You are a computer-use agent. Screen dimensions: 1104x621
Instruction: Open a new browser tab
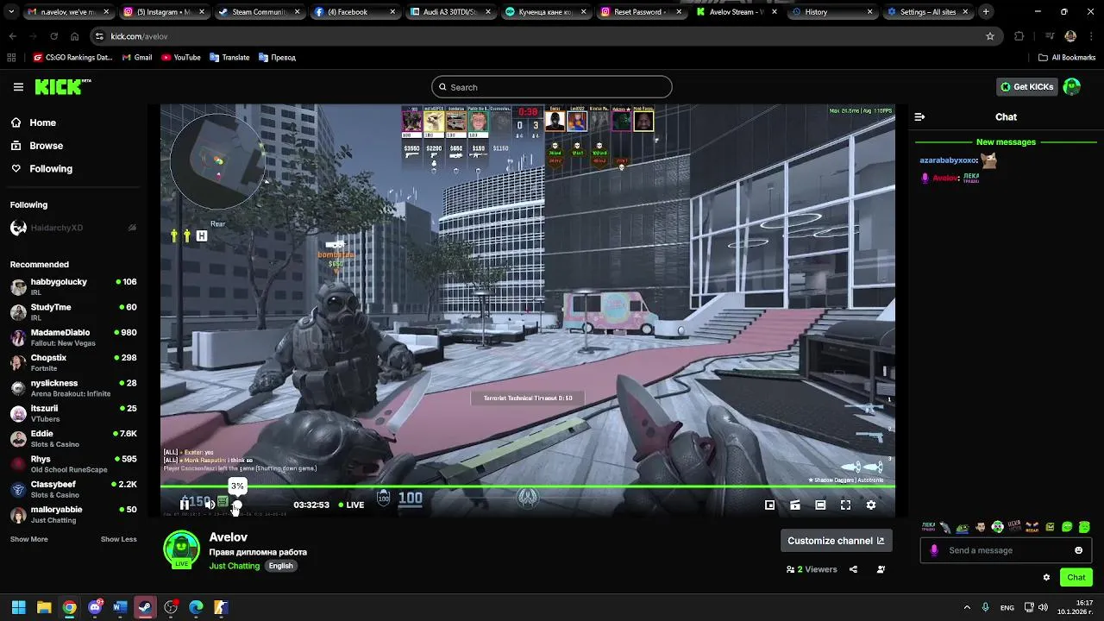(x=986, y=12)
